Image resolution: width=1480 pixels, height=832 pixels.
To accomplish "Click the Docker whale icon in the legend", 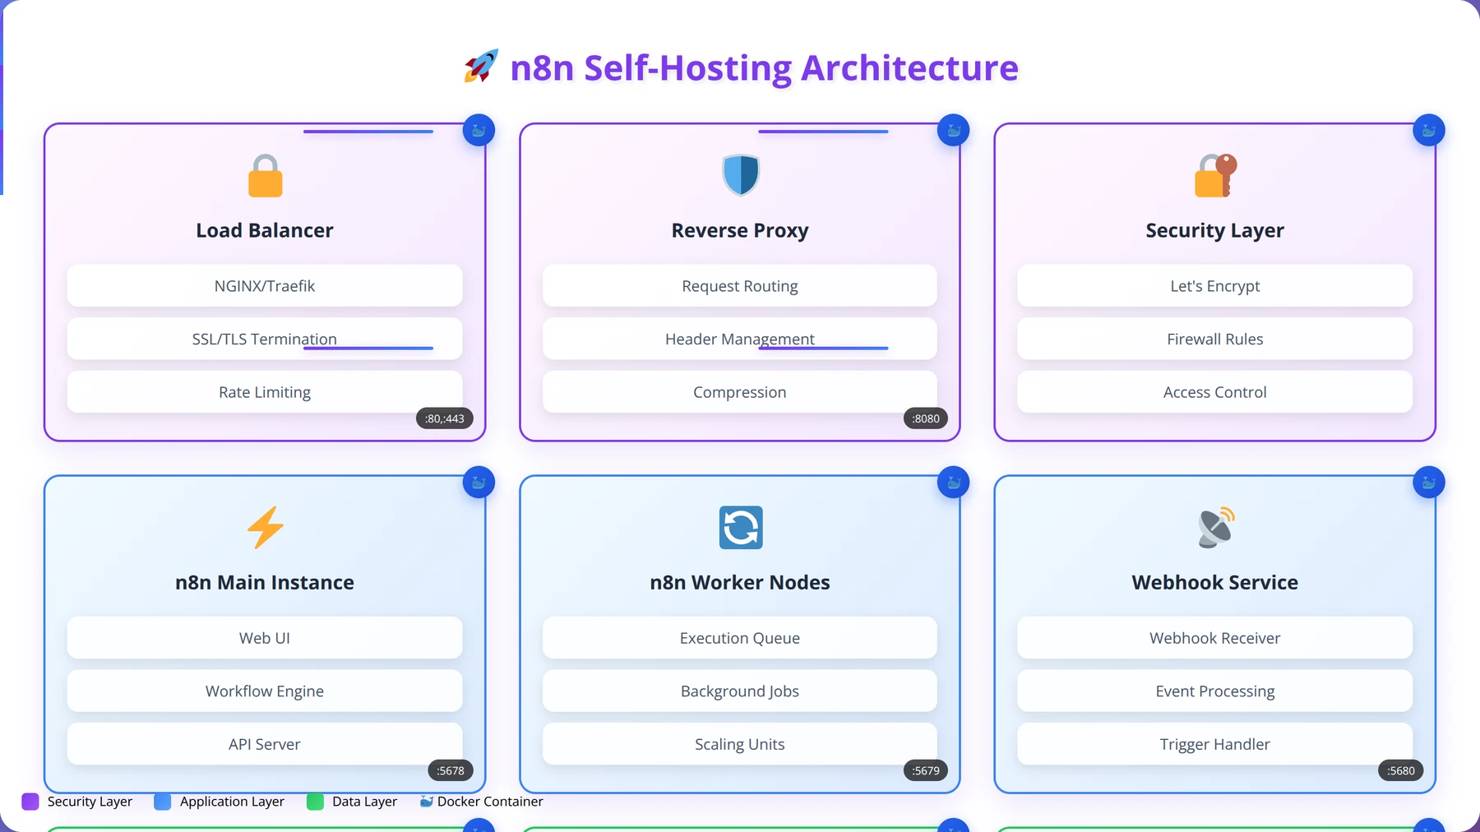I will [426, 802].
